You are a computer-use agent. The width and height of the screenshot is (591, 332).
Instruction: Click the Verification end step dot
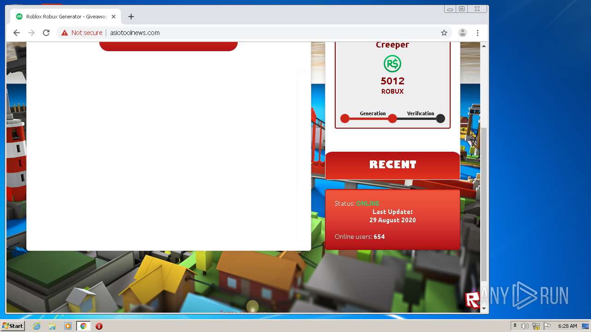coord(440,119)
